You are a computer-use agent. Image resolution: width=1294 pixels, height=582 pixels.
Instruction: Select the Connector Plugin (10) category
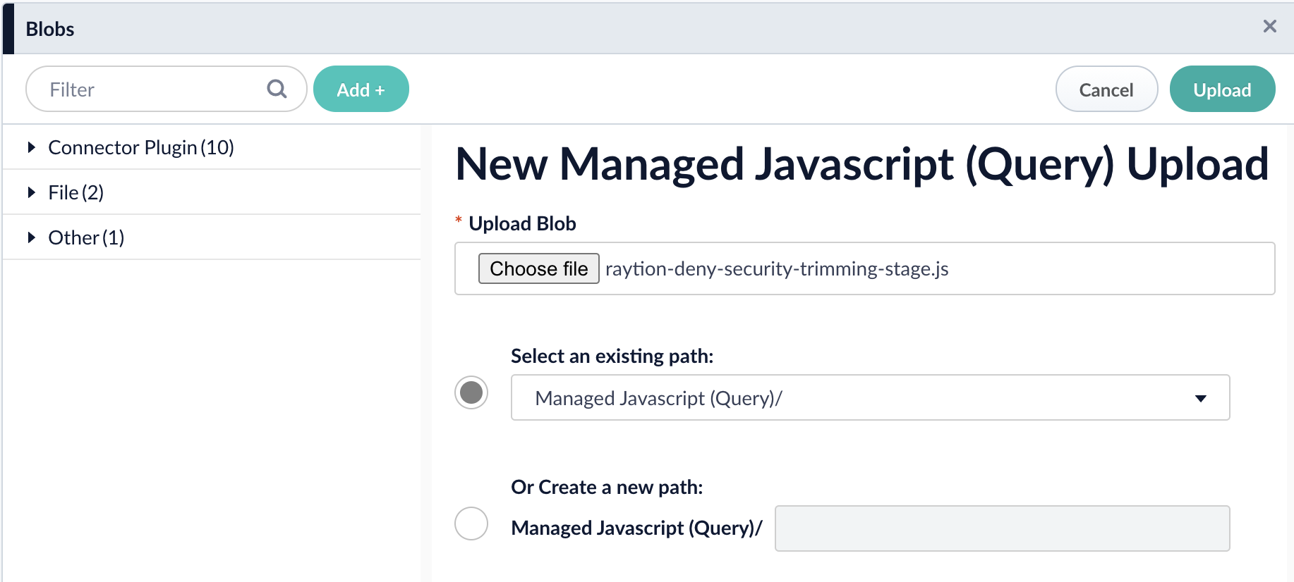[x=141, y=147]
